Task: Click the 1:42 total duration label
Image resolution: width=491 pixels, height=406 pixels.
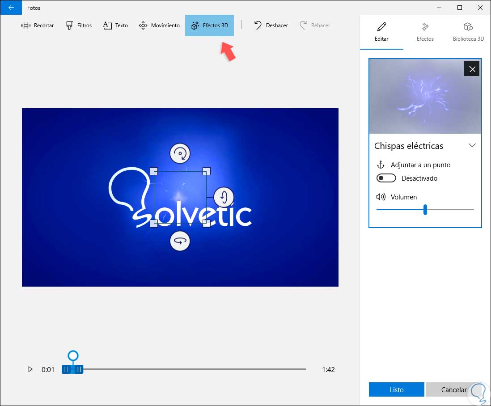Action: 328,370
